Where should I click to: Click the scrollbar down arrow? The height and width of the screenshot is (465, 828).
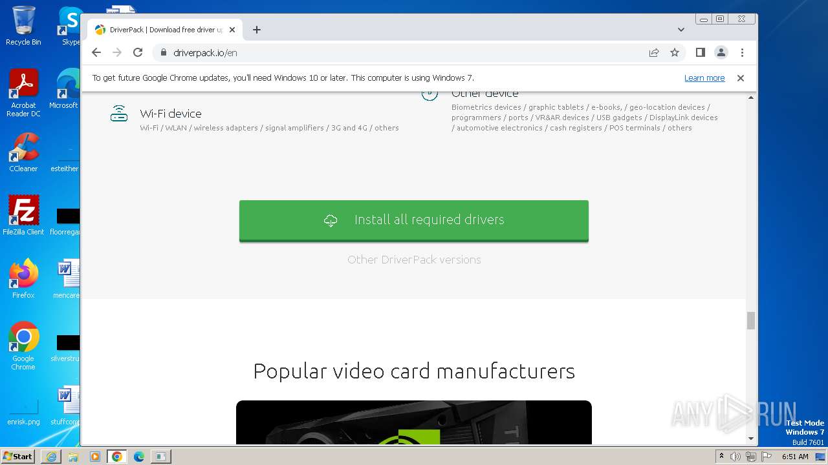click(x=751, y=439)
